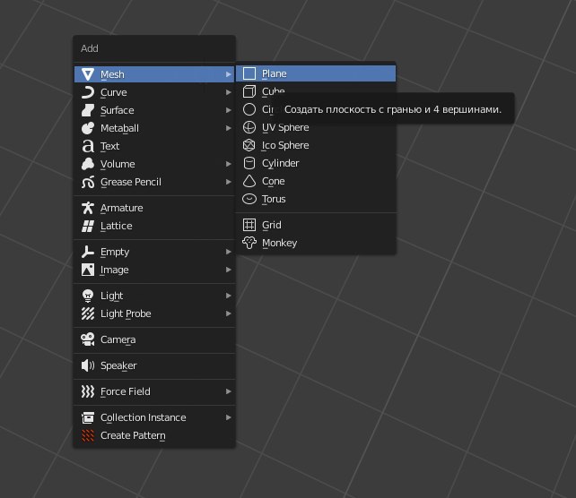Viewport: 576px width, 498px height.
Task: Select the Armature menu label
Action: click(x=122, y=208)
